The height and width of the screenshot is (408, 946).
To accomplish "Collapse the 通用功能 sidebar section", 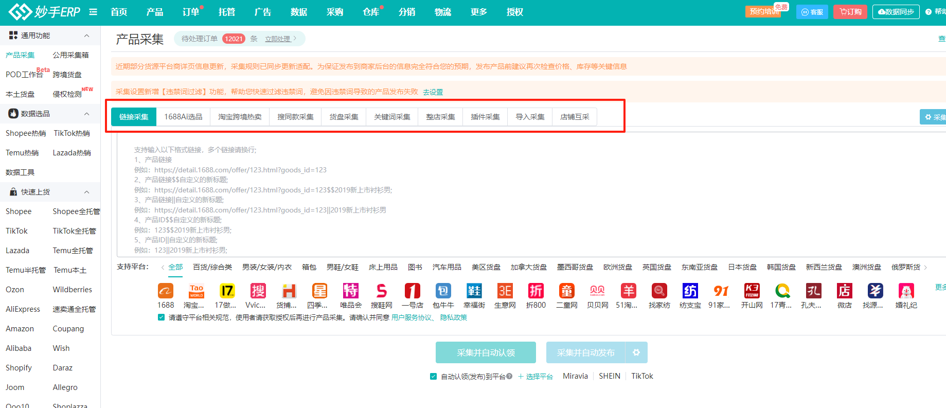I will click(x=86, y=36).
